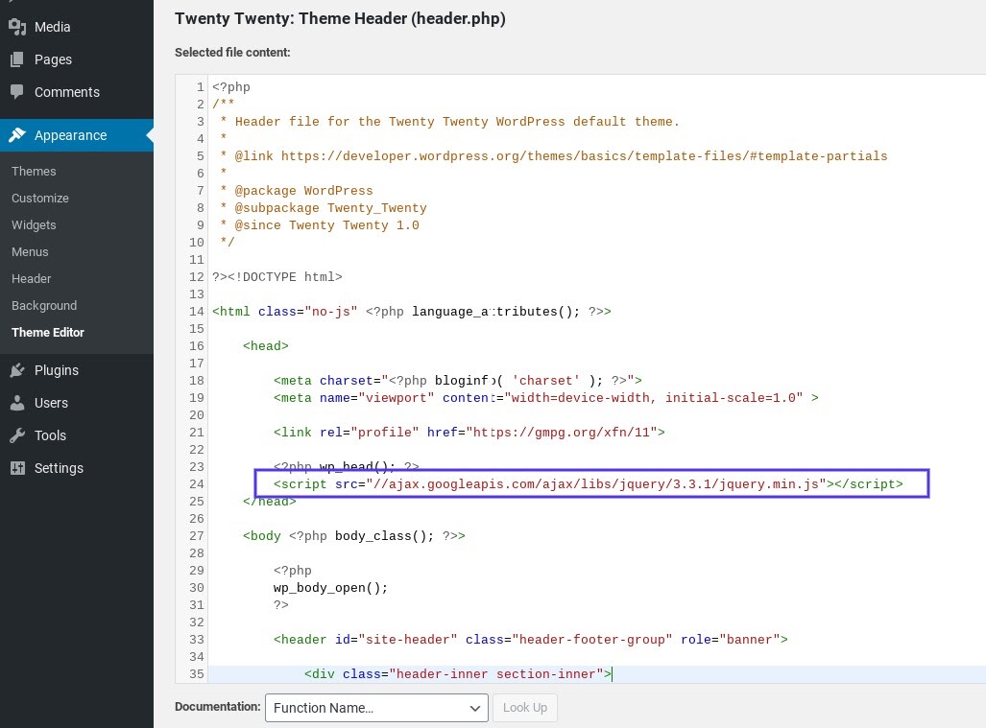Place cursor on the DOCTYPE html line
Screen dimensions: 986x728
point(278,277)
